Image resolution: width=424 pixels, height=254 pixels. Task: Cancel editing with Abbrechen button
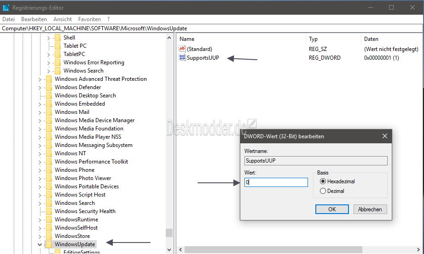point(370,209)
